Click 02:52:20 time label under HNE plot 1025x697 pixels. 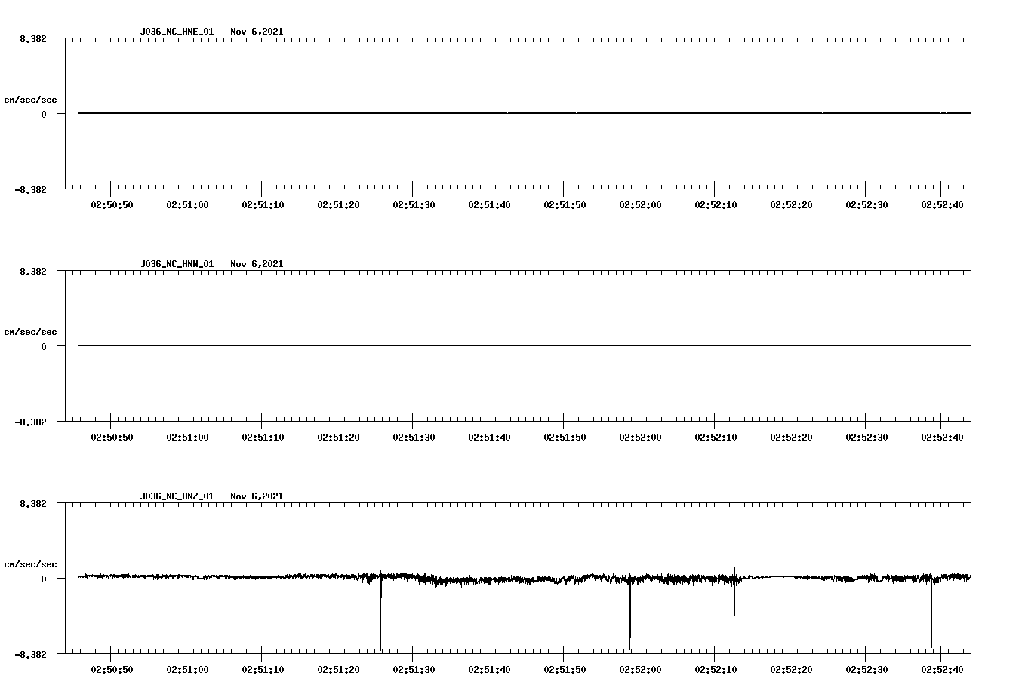(791, 205)
